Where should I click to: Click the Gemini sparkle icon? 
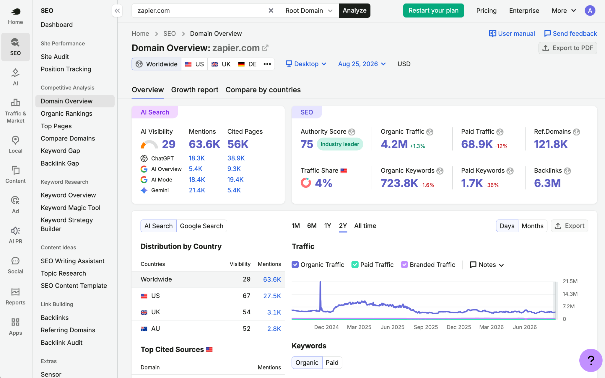coord(144,190)
